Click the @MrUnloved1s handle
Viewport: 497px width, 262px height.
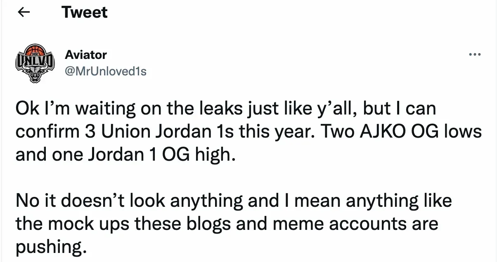pyautogui.click(x=106, y=71)
